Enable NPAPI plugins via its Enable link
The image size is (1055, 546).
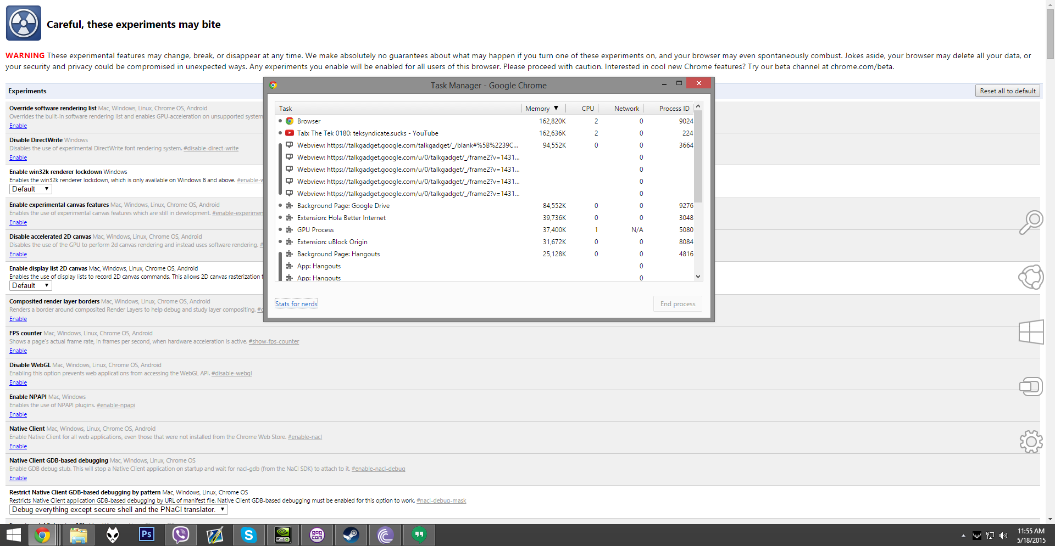[x=18, y=415]
